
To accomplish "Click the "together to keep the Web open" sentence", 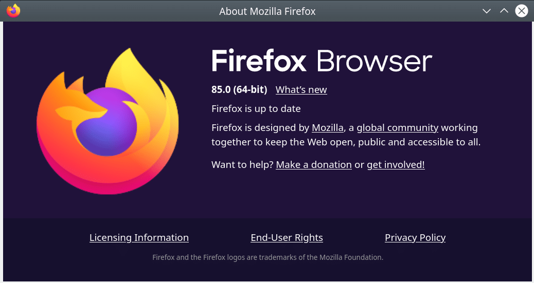I will (x=346, y=142).
